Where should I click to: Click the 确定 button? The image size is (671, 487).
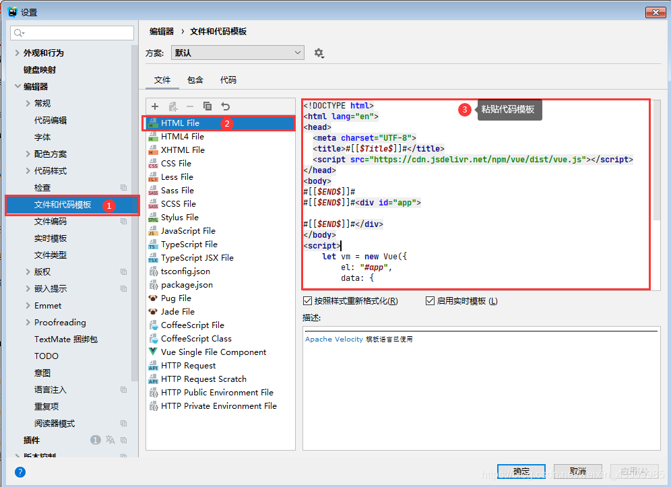pos(521,471)
